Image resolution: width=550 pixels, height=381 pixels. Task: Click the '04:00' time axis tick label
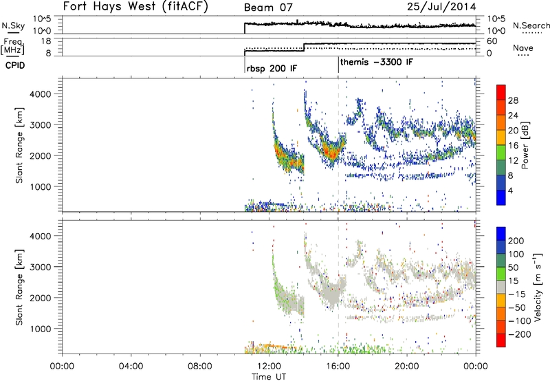coord(131,367)
